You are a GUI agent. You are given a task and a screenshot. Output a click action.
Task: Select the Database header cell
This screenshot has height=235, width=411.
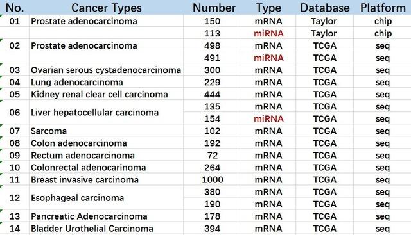pyautogui.click(x=324, y=8)
